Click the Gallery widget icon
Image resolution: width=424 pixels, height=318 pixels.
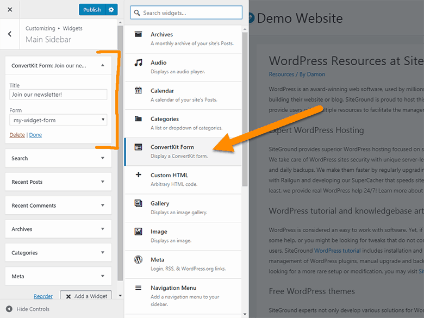point(138,203)
